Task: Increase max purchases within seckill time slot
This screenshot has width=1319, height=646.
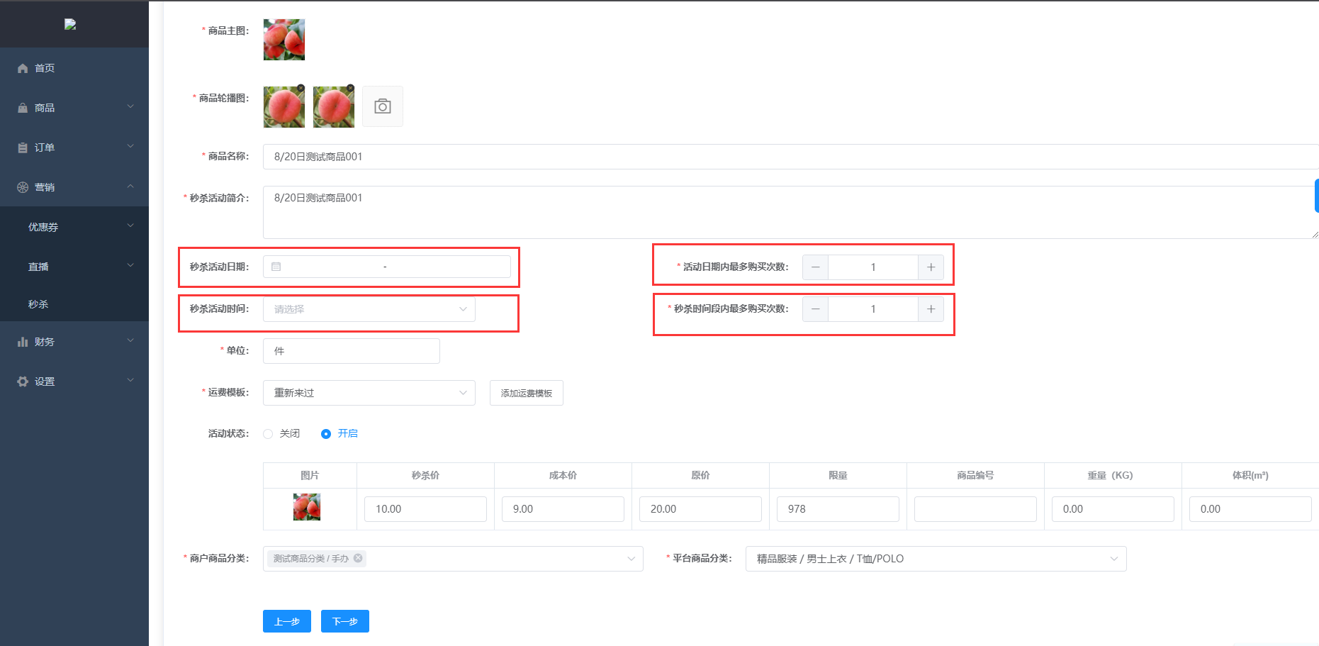Action: 931,309
